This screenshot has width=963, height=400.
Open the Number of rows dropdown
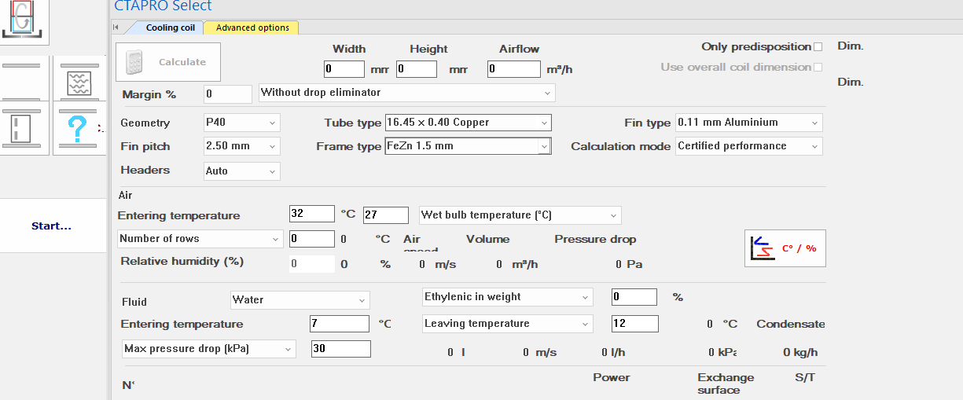click(200, 239)
